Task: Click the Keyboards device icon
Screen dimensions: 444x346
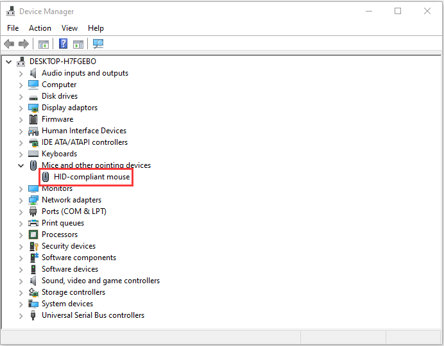Action: (x=34, y=154)
